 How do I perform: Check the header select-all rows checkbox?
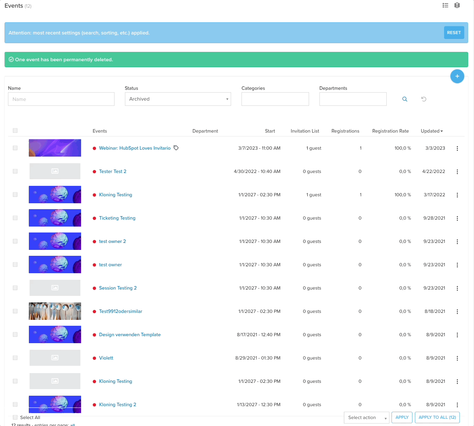15,131
